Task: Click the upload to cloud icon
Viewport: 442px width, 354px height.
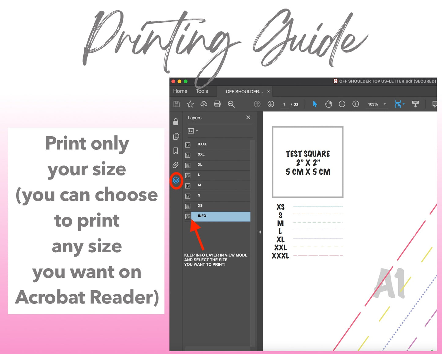Action: [204, 104]
